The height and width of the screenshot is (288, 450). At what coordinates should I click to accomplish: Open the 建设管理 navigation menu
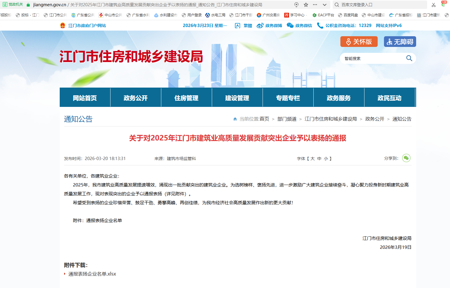tap(237, 98)
